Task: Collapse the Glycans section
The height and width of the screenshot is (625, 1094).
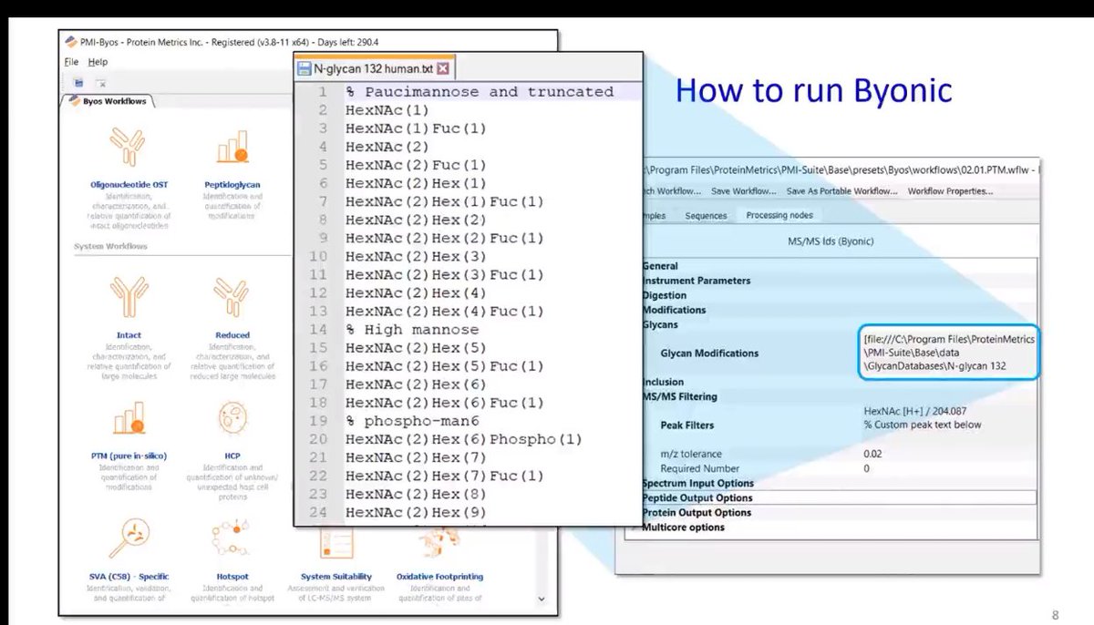Action: [661, 324]
